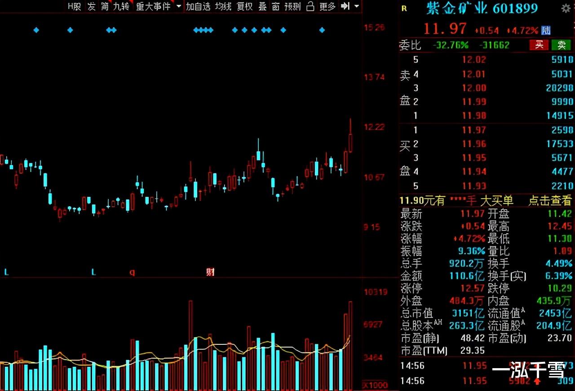Select sell-4 price 12.01

click(474, 74)
